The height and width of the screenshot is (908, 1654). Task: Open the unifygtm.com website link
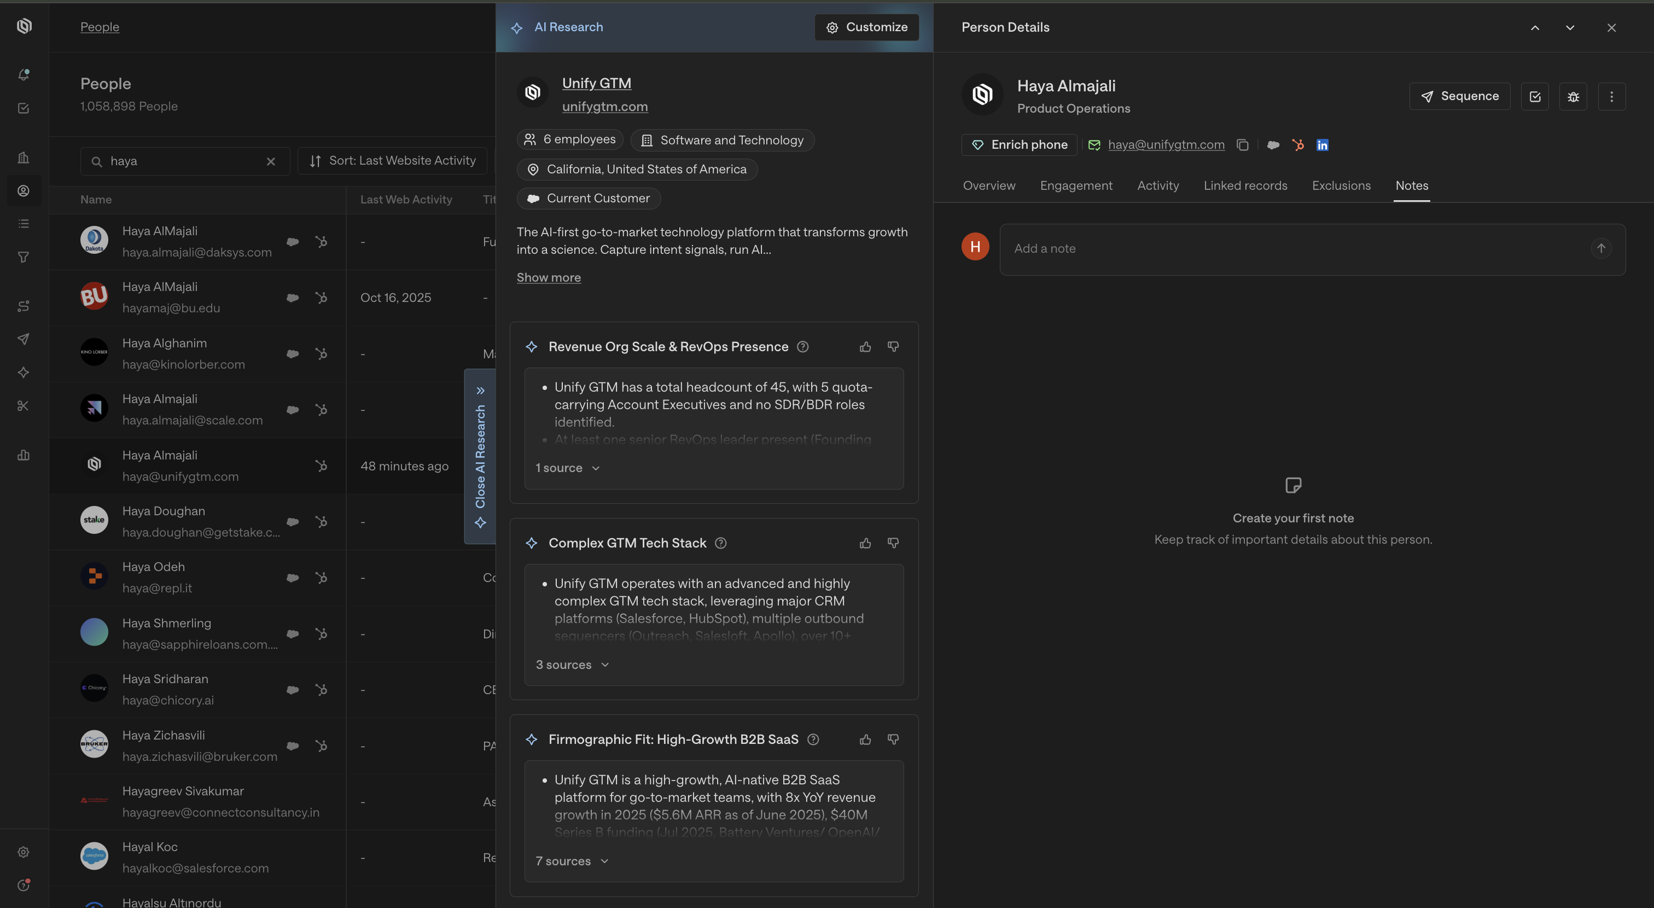tap(605, 107)
